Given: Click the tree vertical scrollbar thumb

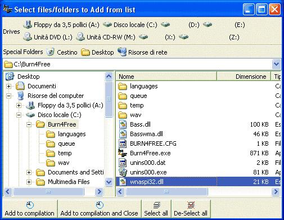Looking at the screenshot, I should tap(109, 99).
